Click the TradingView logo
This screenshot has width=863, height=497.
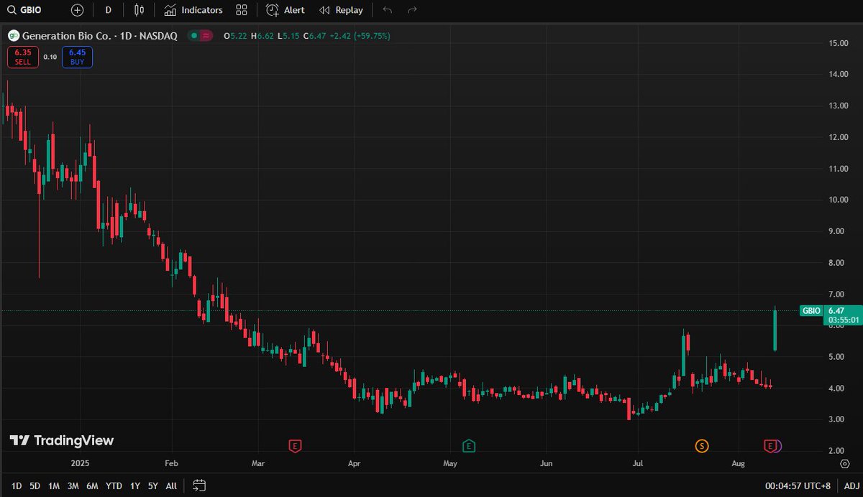click(x=61, y=440)
